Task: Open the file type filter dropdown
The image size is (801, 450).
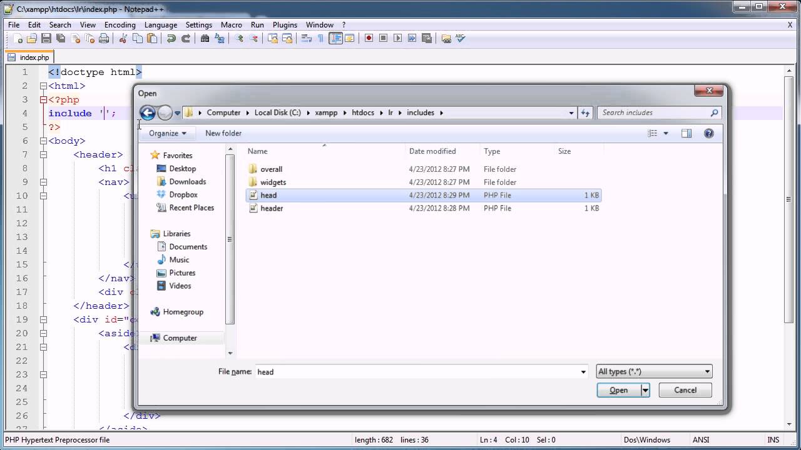Action: [x=654, y=371]
